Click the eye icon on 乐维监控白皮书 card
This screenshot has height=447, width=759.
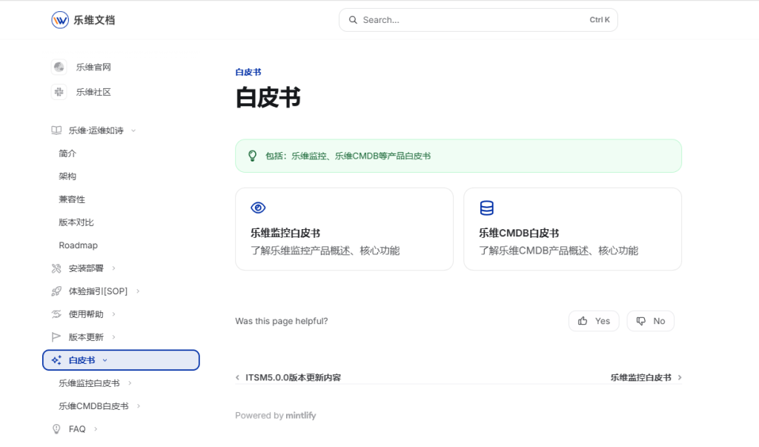(258, 208)
